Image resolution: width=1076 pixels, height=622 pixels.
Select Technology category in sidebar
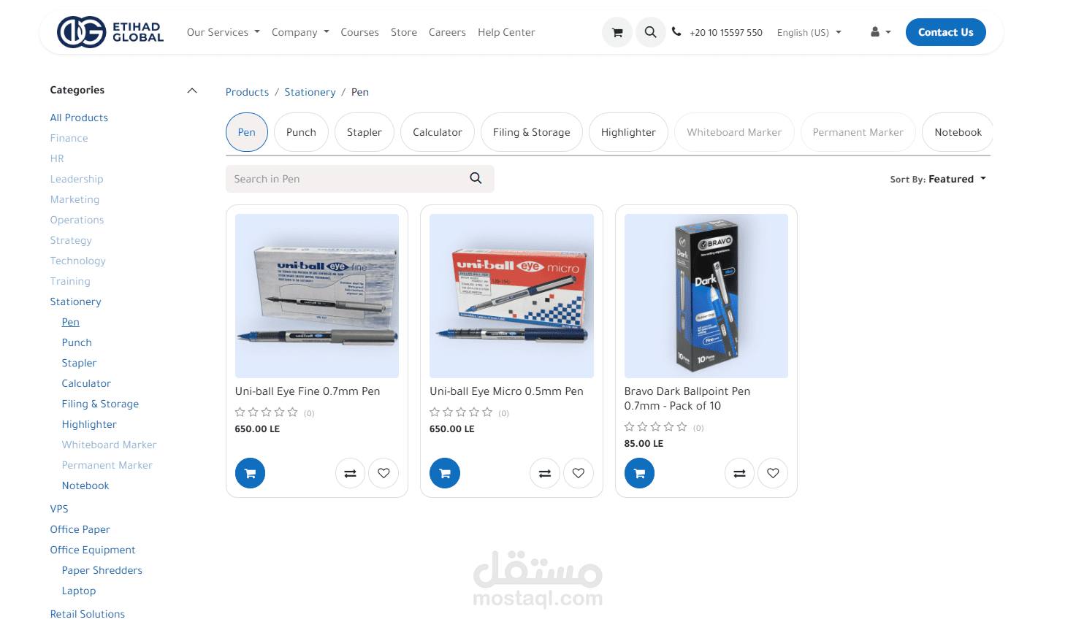pos(77,261)
